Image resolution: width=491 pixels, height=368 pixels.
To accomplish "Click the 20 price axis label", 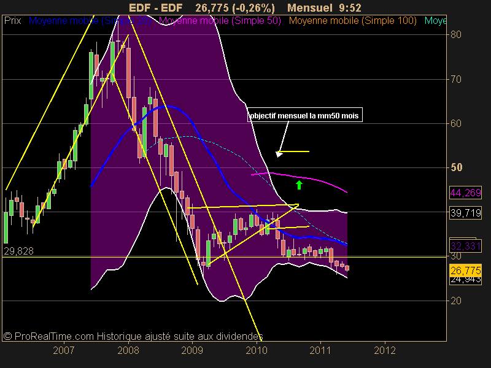I will click(456, 301).
